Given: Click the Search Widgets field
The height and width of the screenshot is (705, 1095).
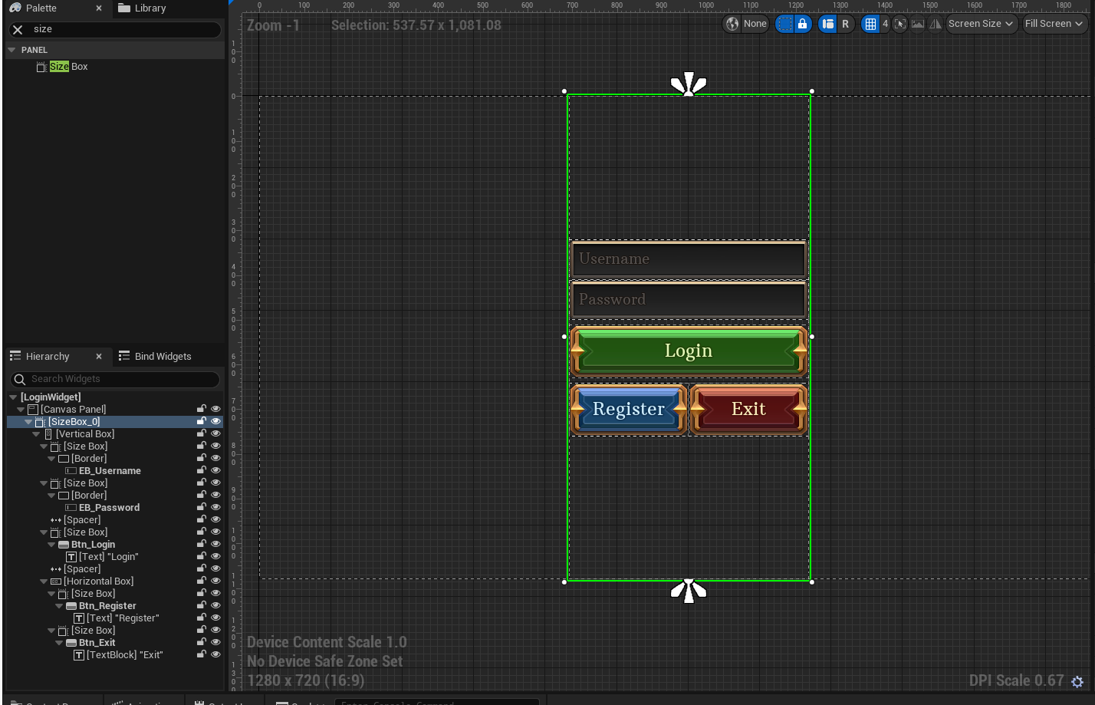Looking at the screenshot, I should pyautogui.click(x=115, y=379).
